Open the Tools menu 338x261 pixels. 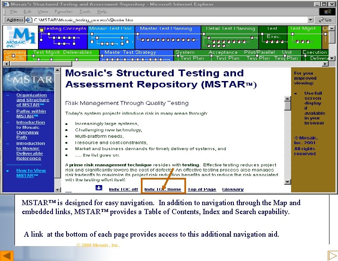(x=85, y=12)
